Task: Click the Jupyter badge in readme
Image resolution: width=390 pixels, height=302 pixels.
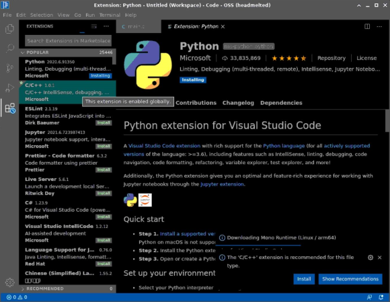Action: [145, 200]
